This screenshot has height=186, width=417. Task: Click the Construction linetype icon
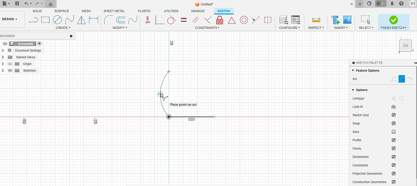(x=394, y=99)
